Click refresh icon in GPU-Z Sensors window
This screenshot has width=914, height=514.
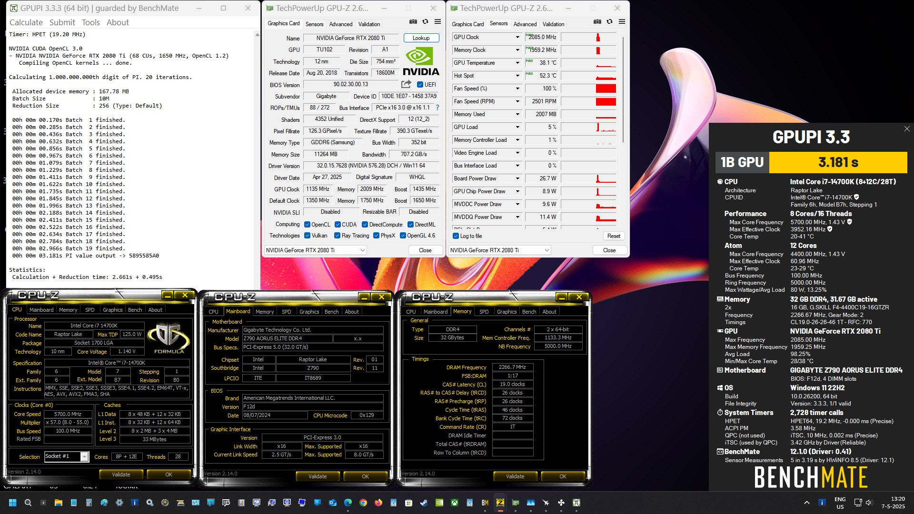(x=609, y=22)
